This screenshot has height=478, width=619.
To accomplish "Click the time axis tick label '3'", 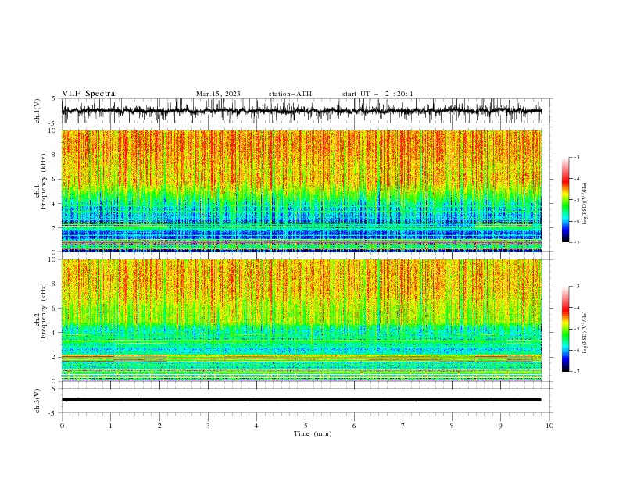I will point(208,426).
